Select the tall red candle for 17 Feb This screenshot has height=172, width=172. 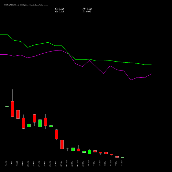[12, 109]
